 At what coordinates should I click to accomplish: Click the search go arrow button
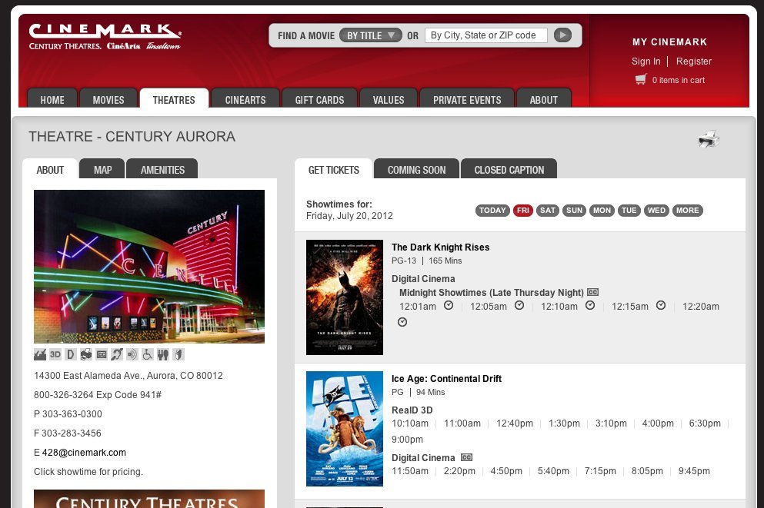[x=562, y=35]
